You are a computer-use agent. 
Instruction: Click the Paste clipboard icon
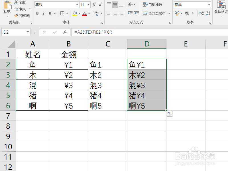(x=7, y=5)
